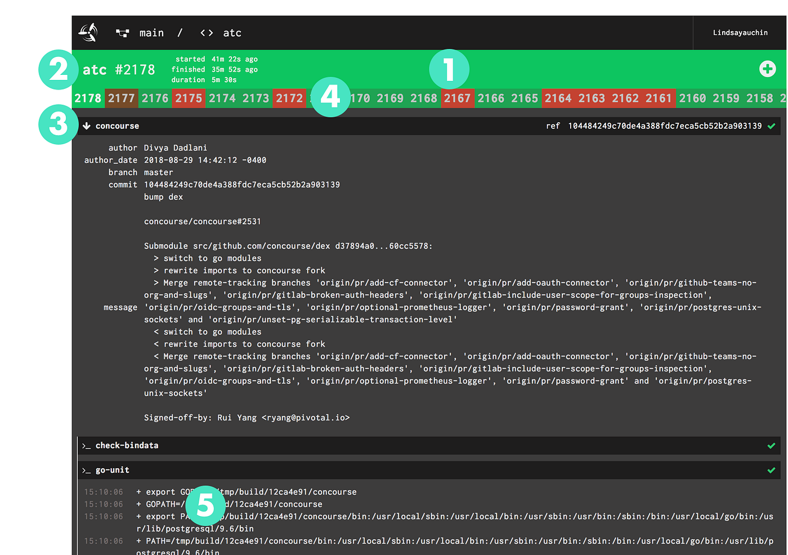
Task: Click the down arrow icon beside concourse
Action: pyautogui.click(x=87, y=126)
